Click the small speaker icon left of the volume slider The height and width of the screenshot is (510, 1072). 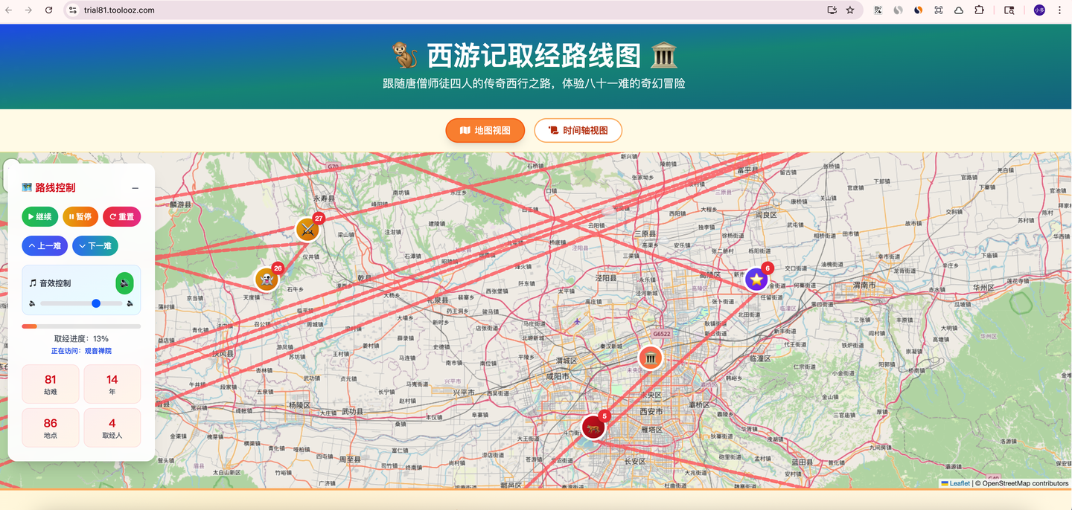tap(31, 303)
